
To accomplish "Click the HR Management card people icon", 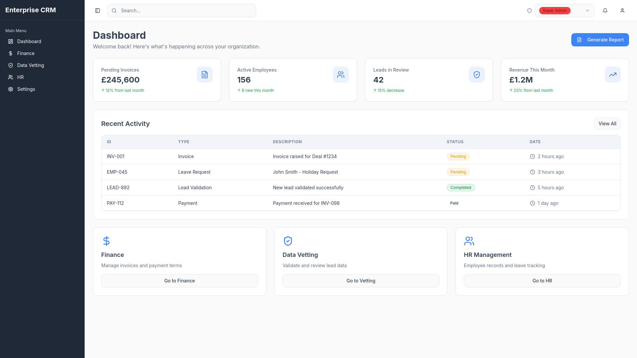I will [x=469, y=241].
